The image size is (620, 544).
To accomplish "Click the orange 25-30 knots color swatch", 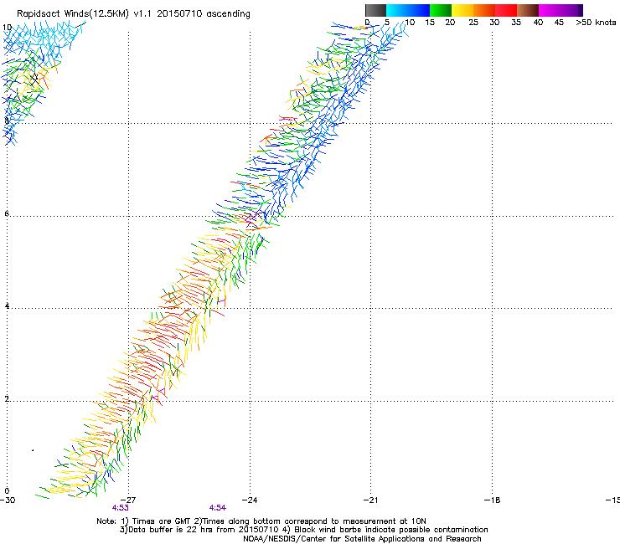I will [x=484, y=10].
